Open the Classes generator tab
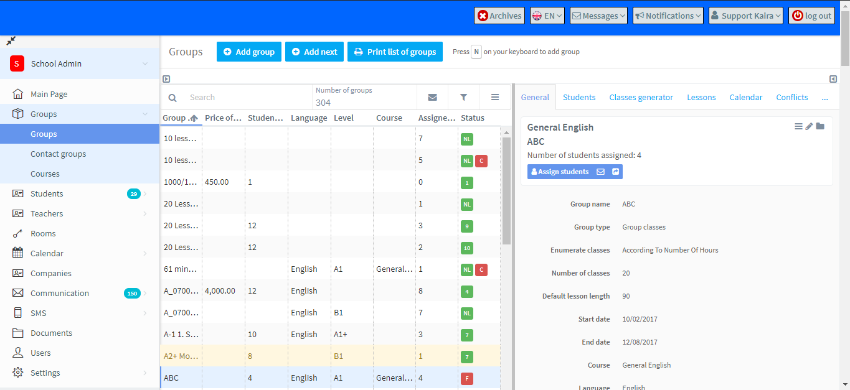 click(641, 97)
